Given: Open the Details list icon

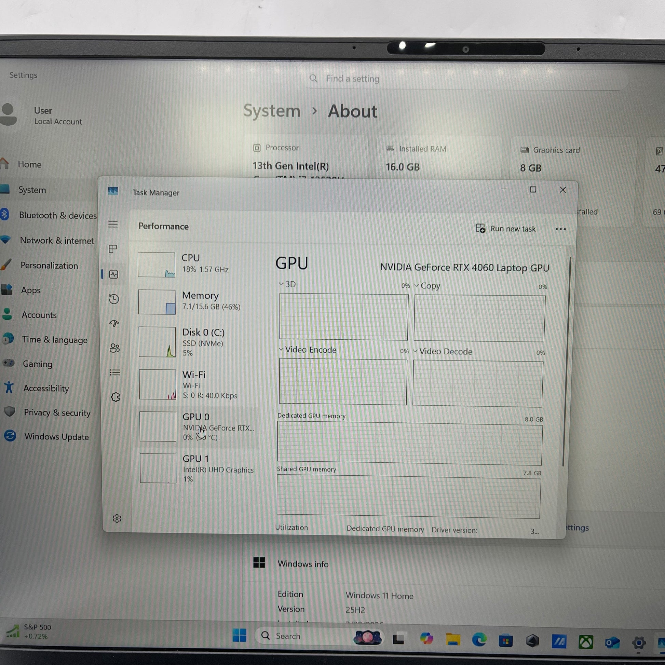Looking at the screenshot, I should click(114, 373).
